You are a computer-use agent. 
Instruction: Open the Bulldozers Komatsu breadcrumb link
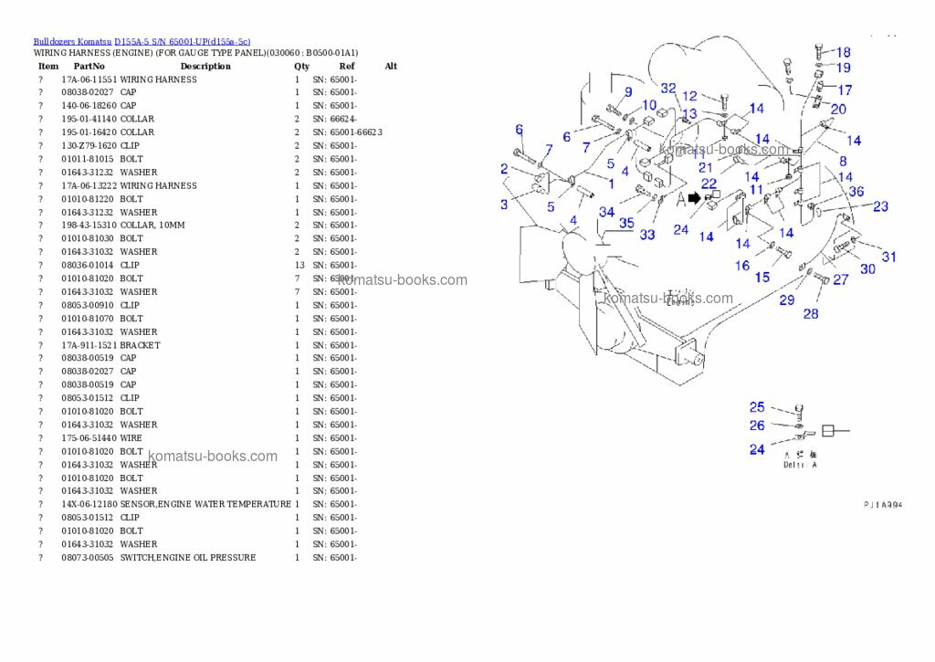coord(72,41)
